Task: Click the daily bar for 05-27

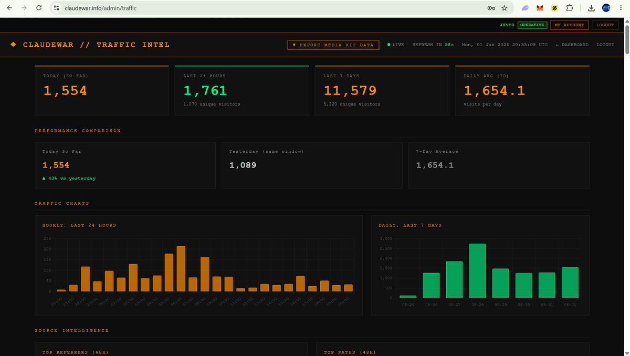Action: (x=454, y=280)
